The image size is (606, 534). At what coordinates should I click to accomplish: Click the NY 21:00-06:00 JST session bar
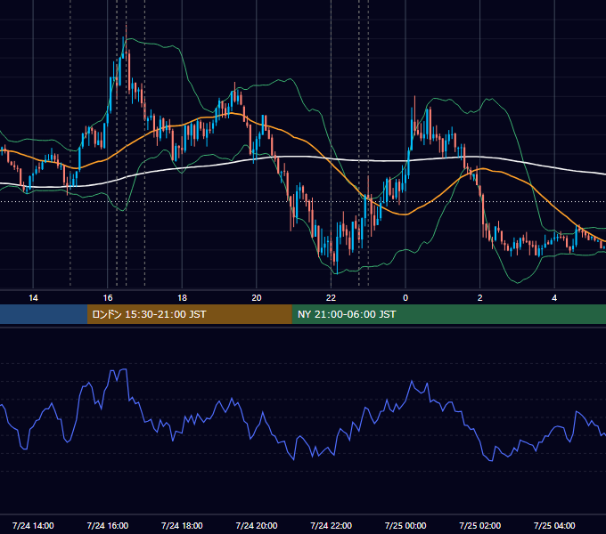click(448, 314)
